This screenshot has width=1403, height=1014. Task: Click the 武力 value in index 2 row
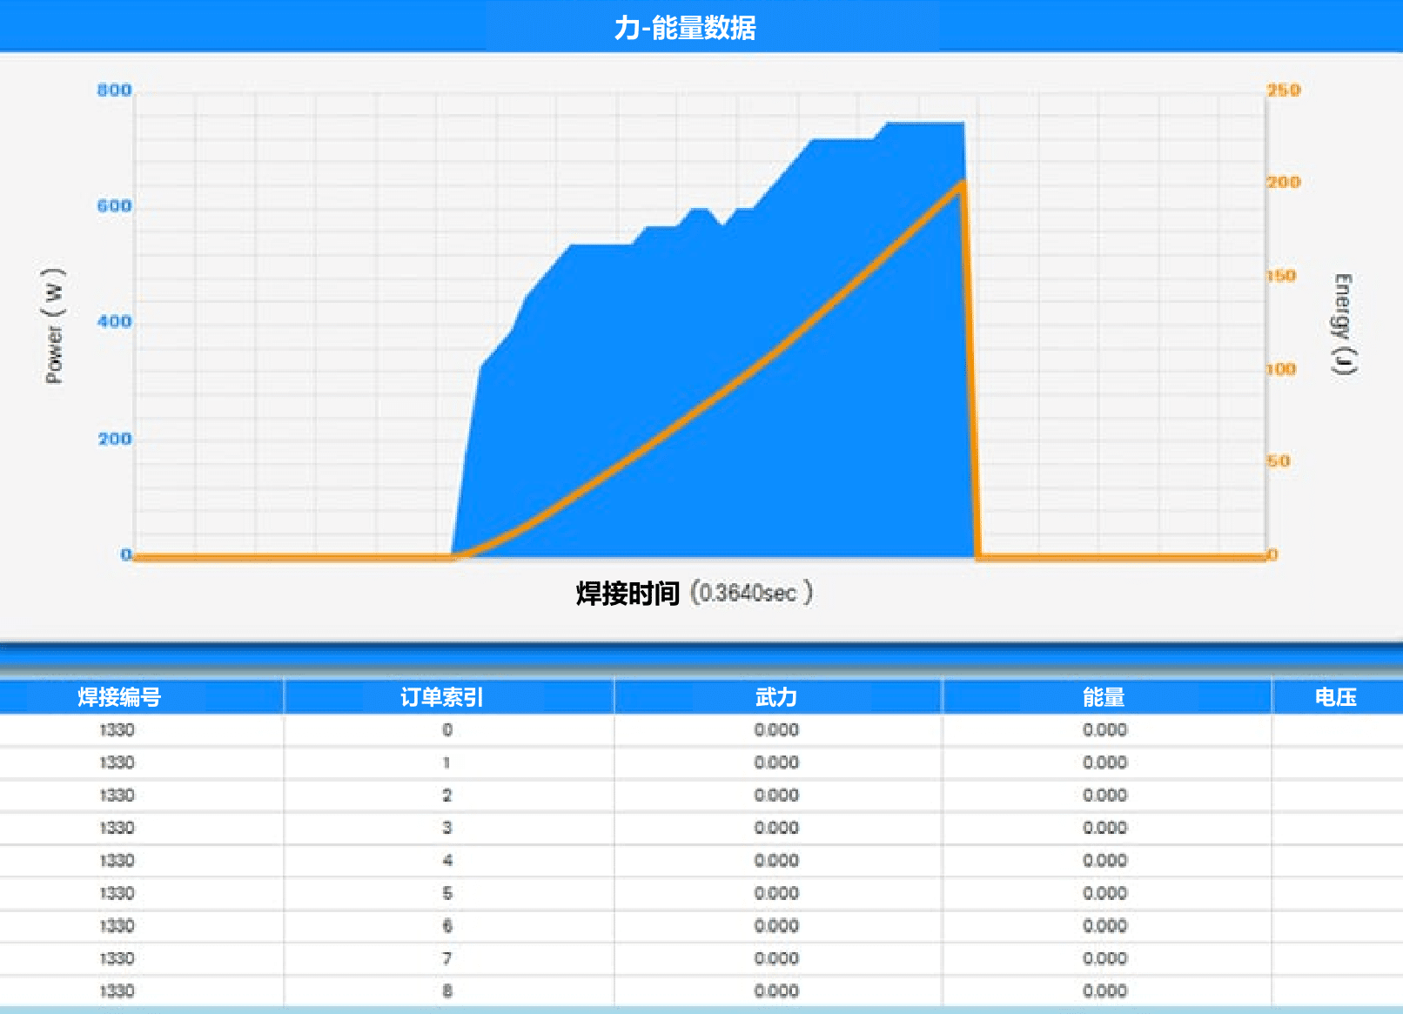click(775, 796)
